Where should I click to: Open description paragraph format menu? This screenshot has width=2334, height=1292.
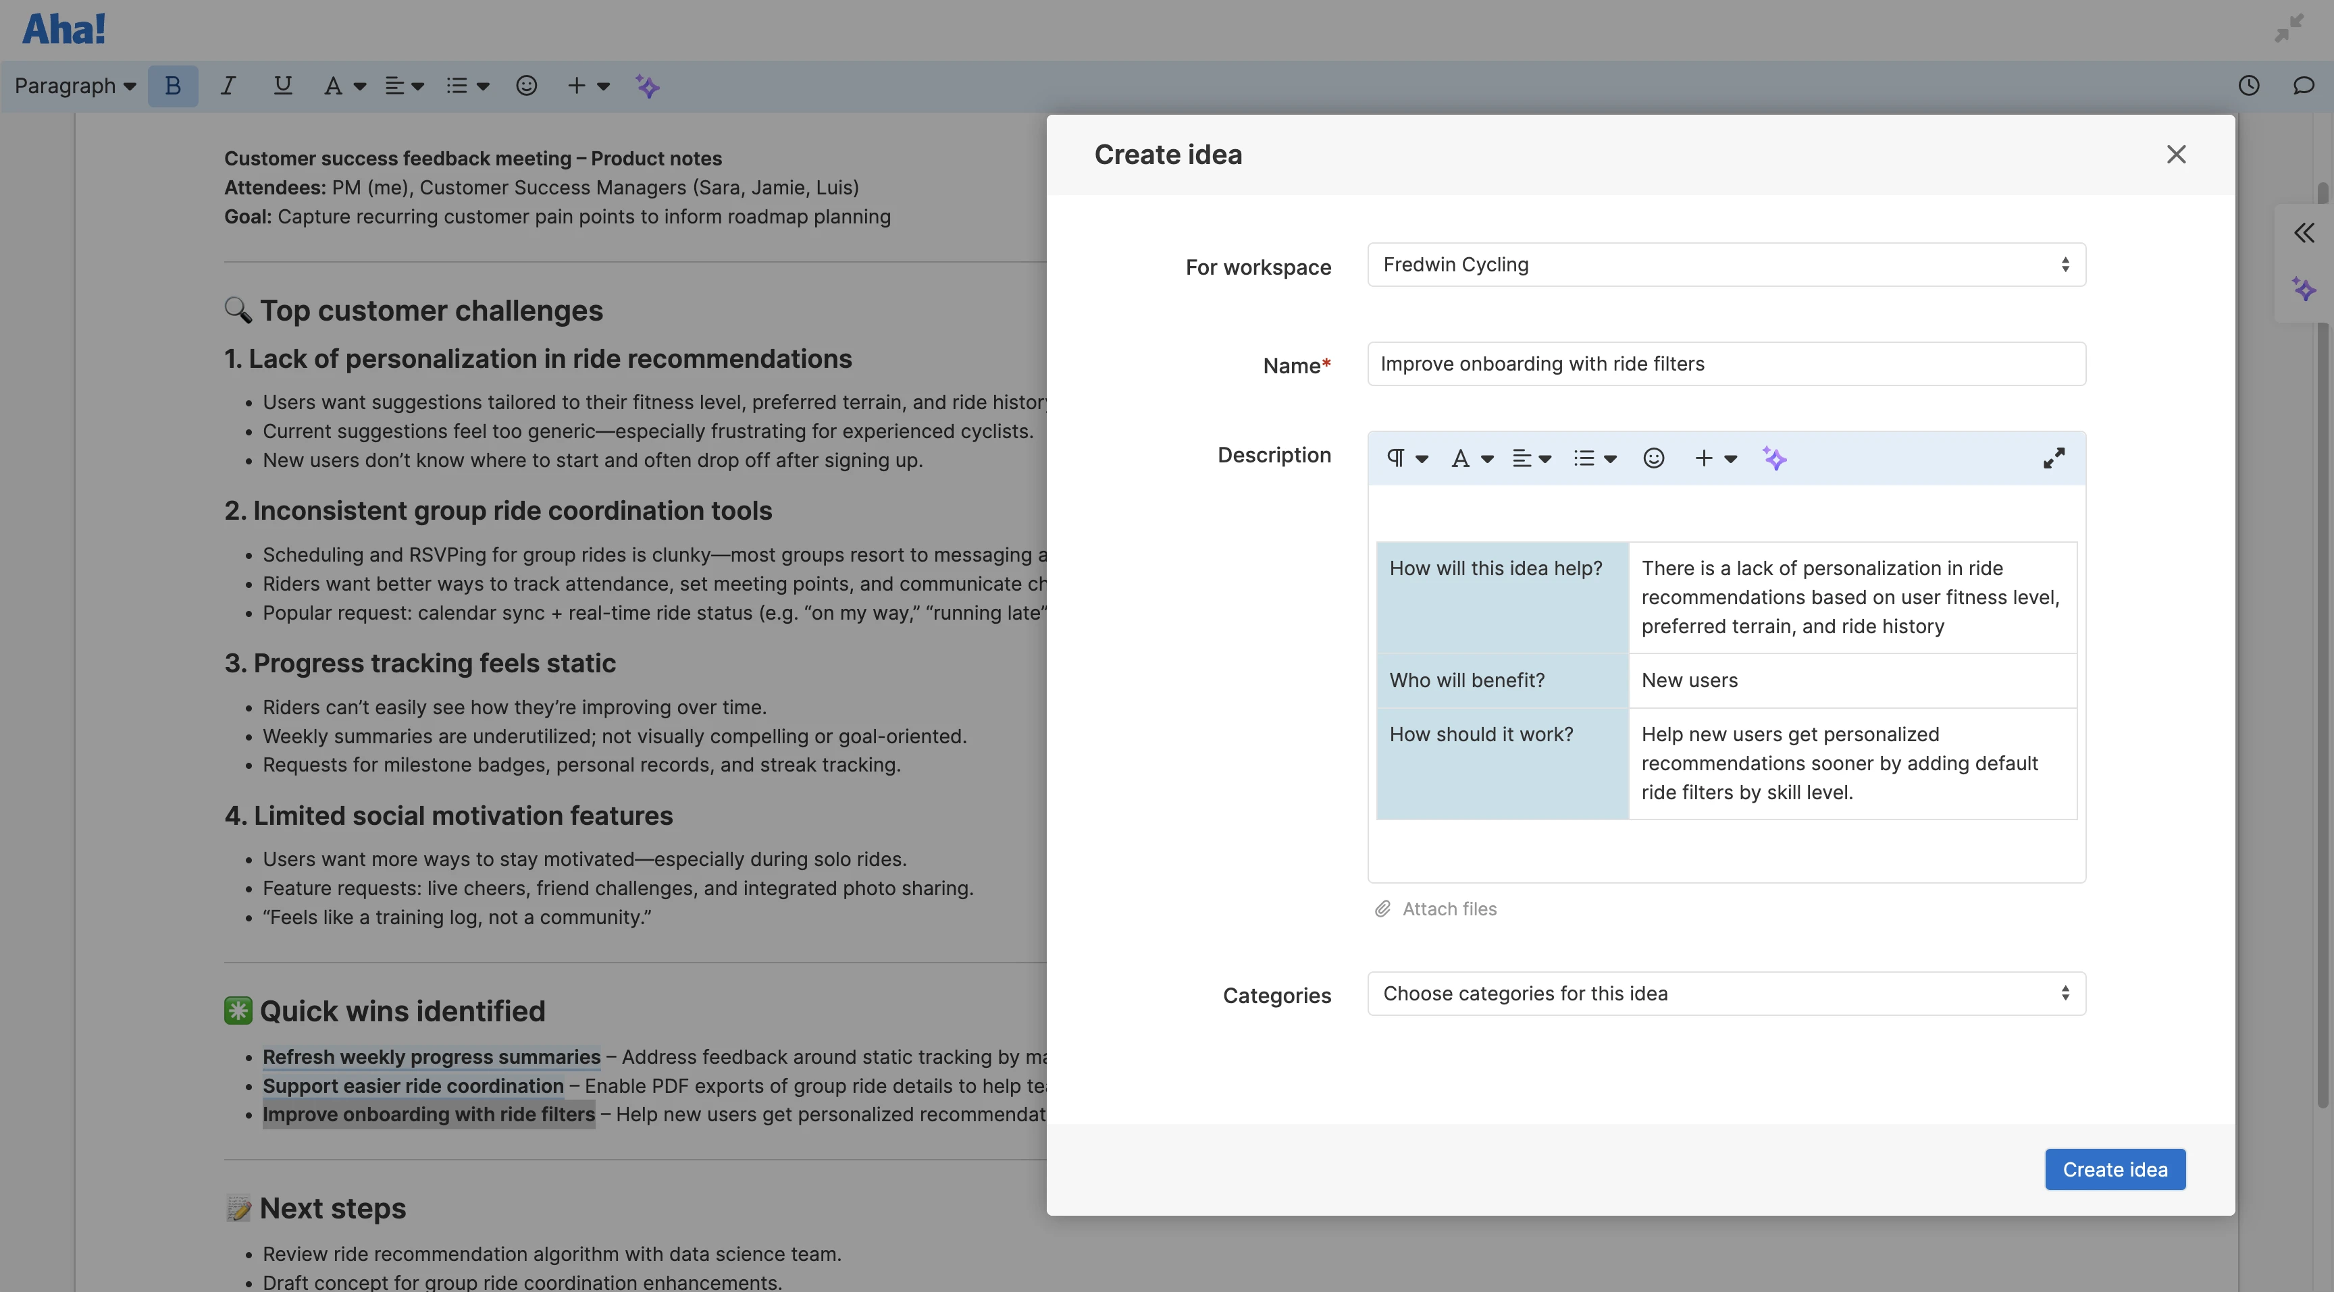1406,458
